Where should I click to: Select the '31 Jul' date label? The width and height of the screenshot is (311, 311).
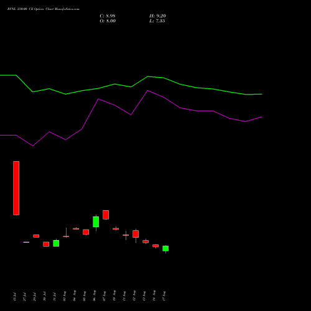click(x=54, y=297)
